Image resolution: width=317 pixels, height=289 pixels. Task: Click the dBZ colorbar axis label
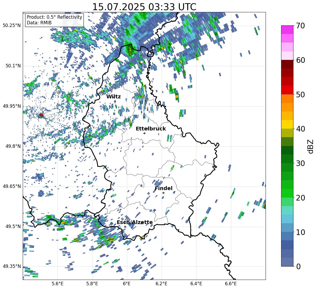pyautogui.click(x=311, y=146)
